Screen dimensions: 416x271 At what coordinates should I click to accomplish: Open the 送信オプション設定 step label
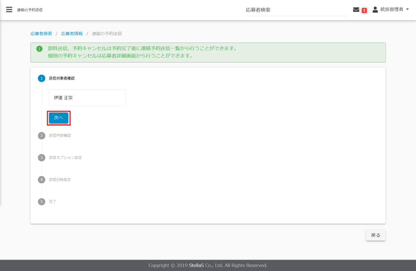click(65, 157)
